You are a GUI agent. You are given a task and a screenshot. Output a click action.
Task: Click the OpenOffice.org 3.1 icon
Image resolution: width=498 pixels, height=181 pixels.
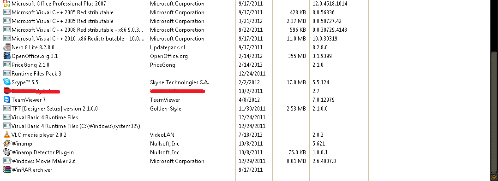(x=6, y=56)
